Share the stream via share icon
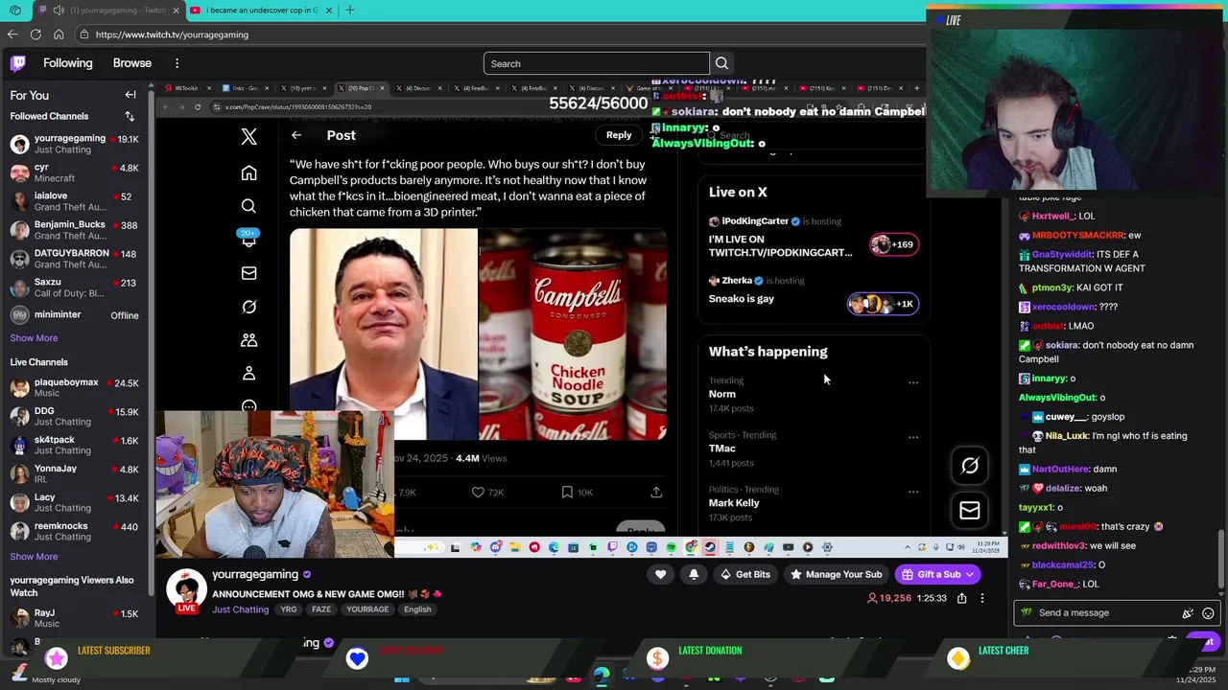 (961, 598)
